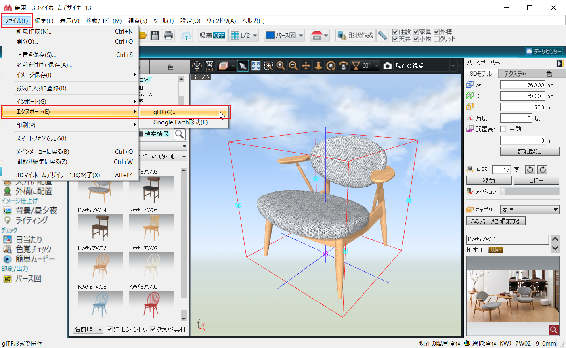Check the 自動 placement height checkbox
This screenshot has height=348, width=566.
(x=503, y=129)
